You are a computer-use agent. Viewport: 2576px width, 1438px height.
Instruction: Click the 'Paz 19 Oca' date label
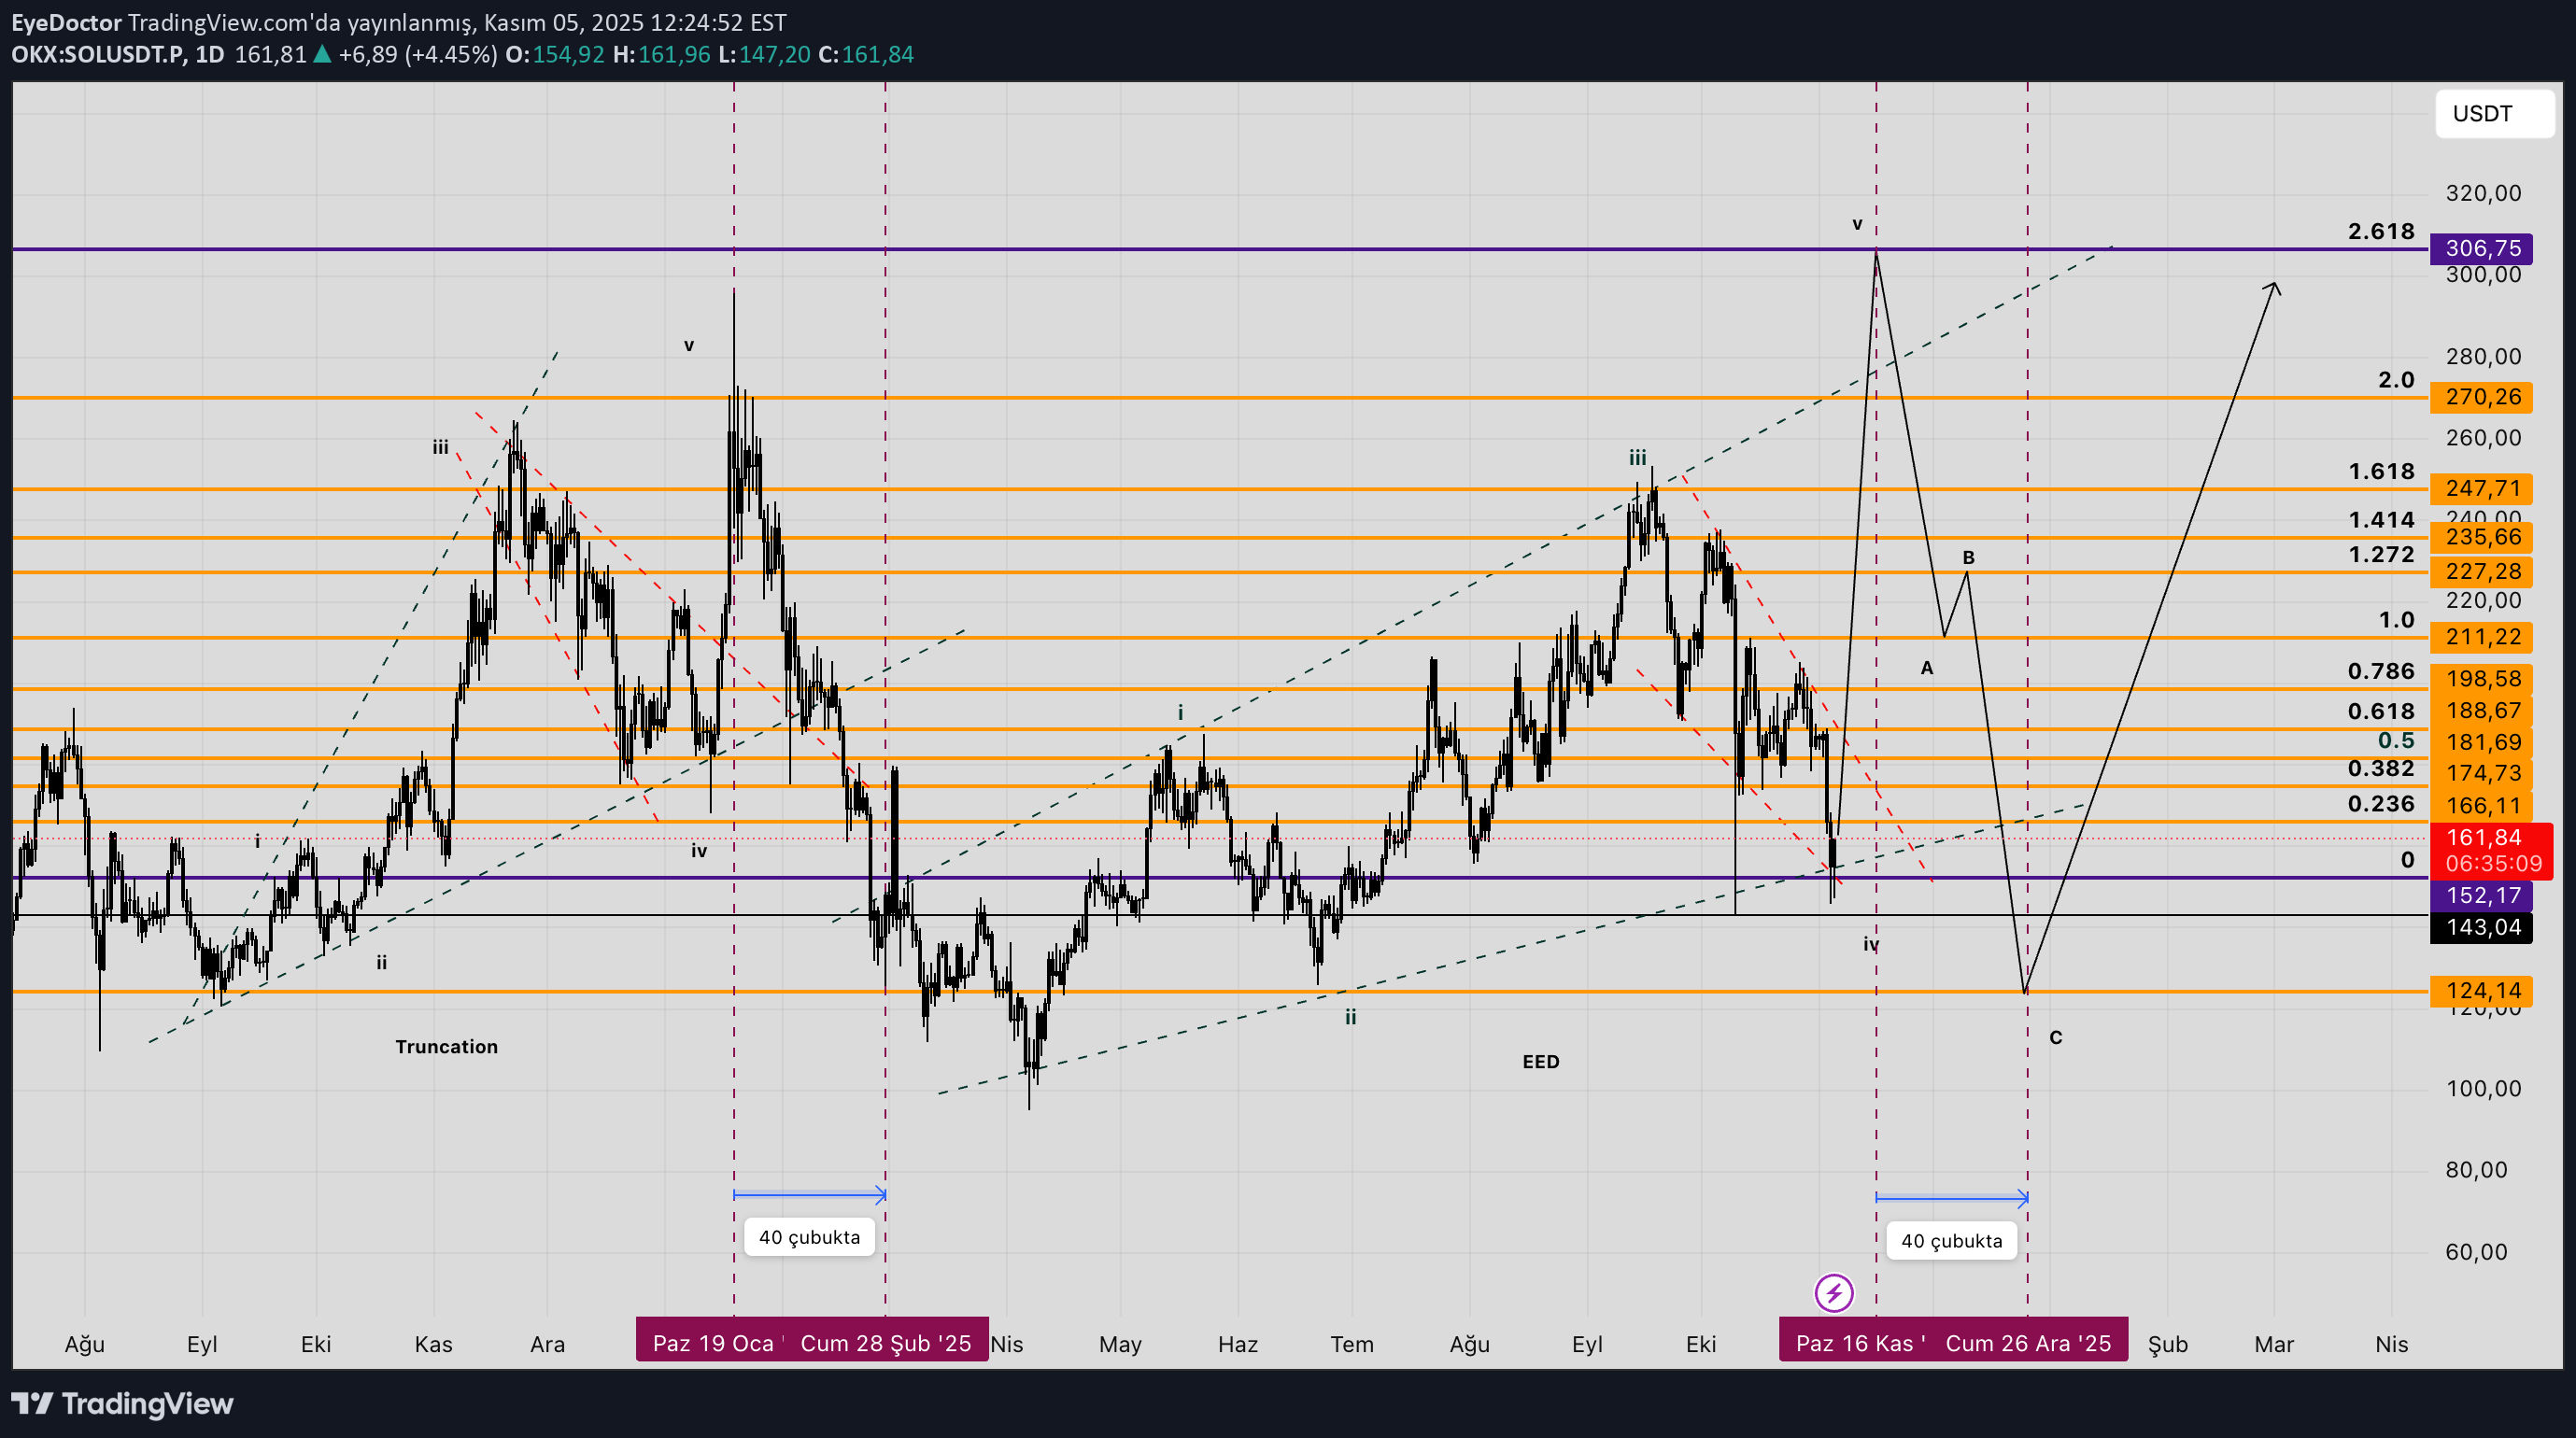pyautogui.click(x=712, y=1343)
